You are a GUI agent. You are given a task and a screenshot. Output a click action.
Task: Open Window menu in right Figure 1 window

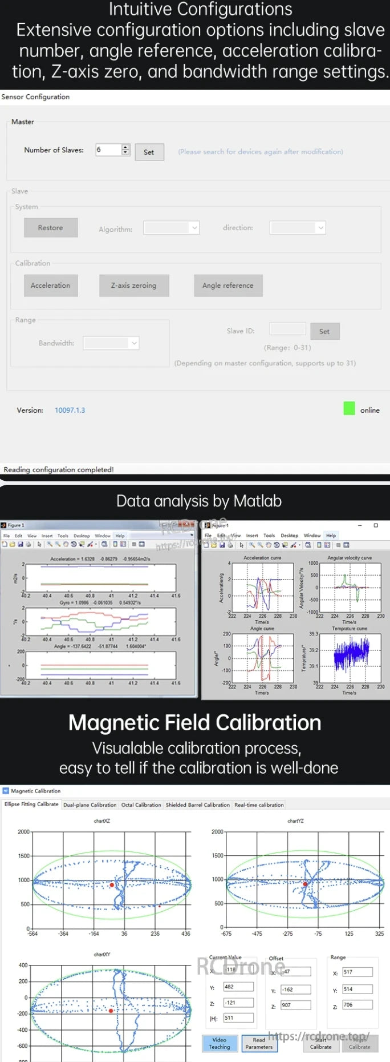[312, 536]
